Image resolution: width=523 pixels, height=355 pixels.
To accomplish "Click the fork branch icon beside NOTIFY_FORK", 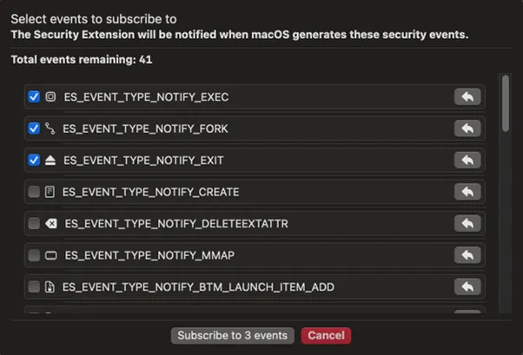I will pyautogui.click(x=50, y=128).
